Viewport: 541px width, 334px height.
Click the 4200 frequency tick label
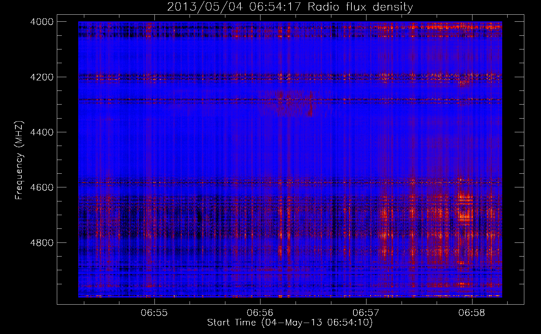tap(42, 77)
